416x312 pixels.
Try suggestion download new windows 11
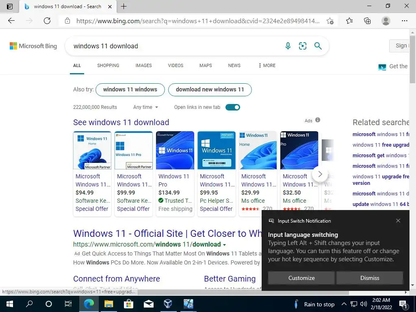(210, 90)
